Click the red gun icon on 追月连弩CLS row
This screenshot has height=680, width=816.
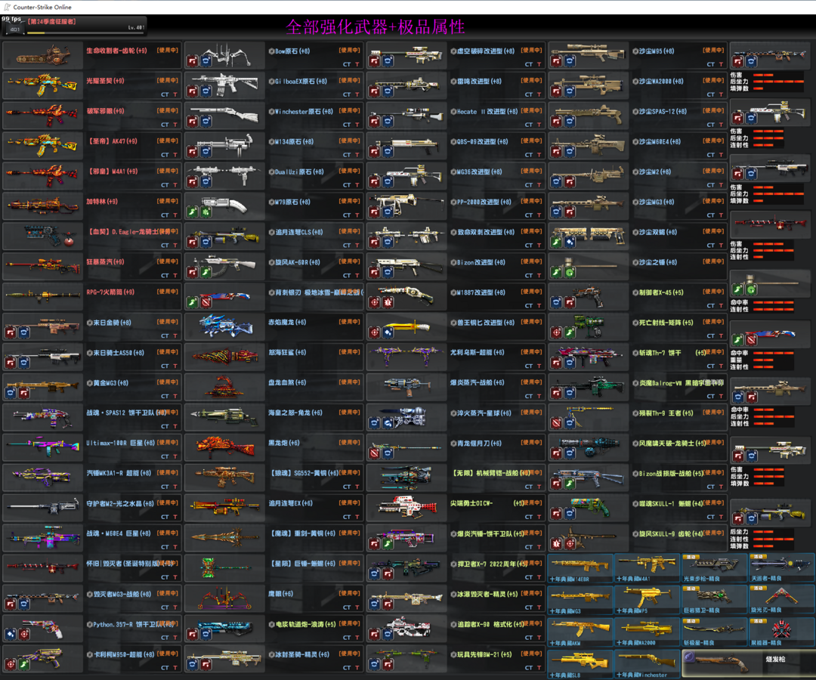pos(192,243)
